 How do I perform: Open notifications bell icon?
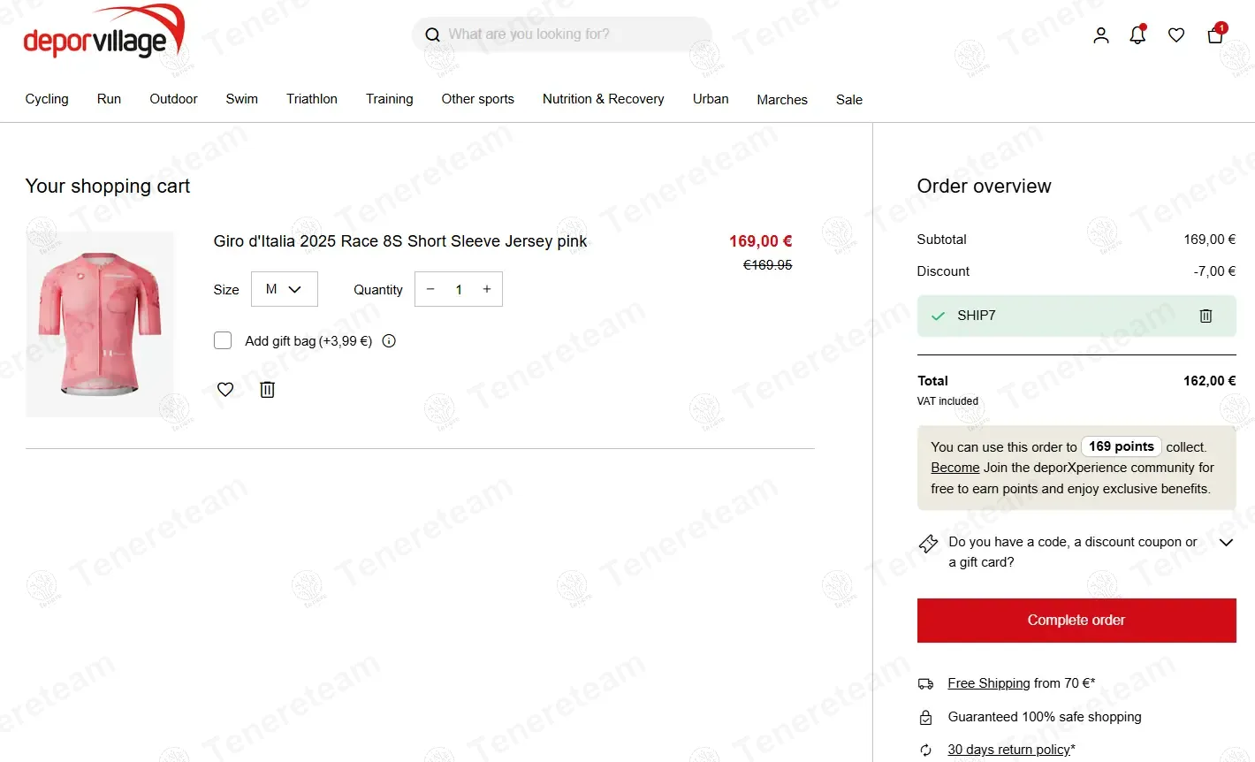click(1138, 34)
